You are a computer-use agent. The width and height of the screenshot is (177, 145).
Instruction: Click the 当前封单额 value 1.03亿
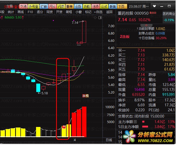[x=160, y=29]
